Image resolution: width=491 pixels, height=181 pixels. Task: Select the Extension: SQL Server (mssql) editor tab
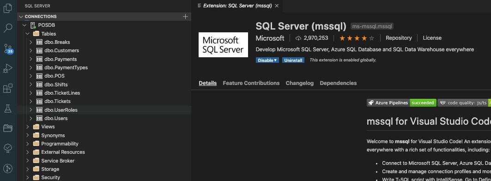(x=237, y=6)
